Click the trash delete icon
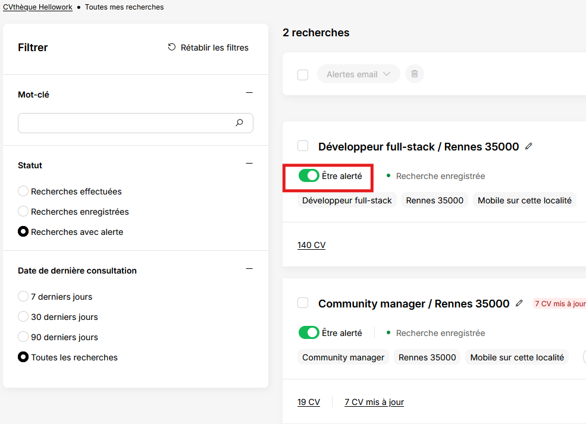This screenshot has width=586, height=424. (415, 74)
